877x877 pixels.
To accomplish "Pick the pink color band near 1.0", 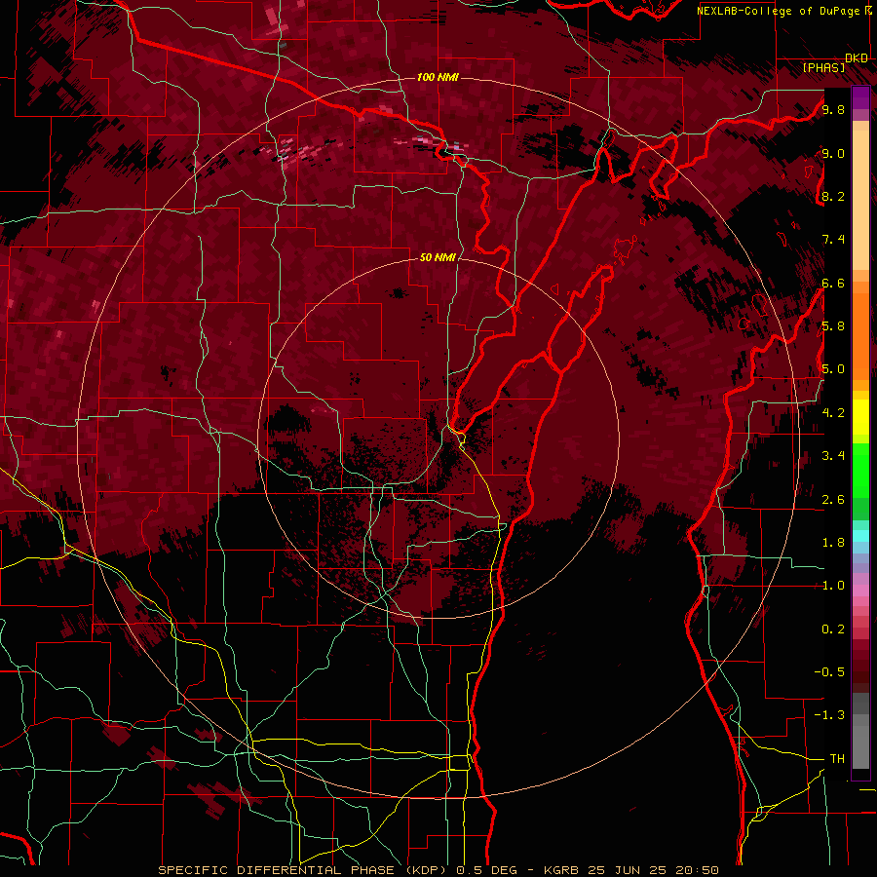I will pos(860,591).
